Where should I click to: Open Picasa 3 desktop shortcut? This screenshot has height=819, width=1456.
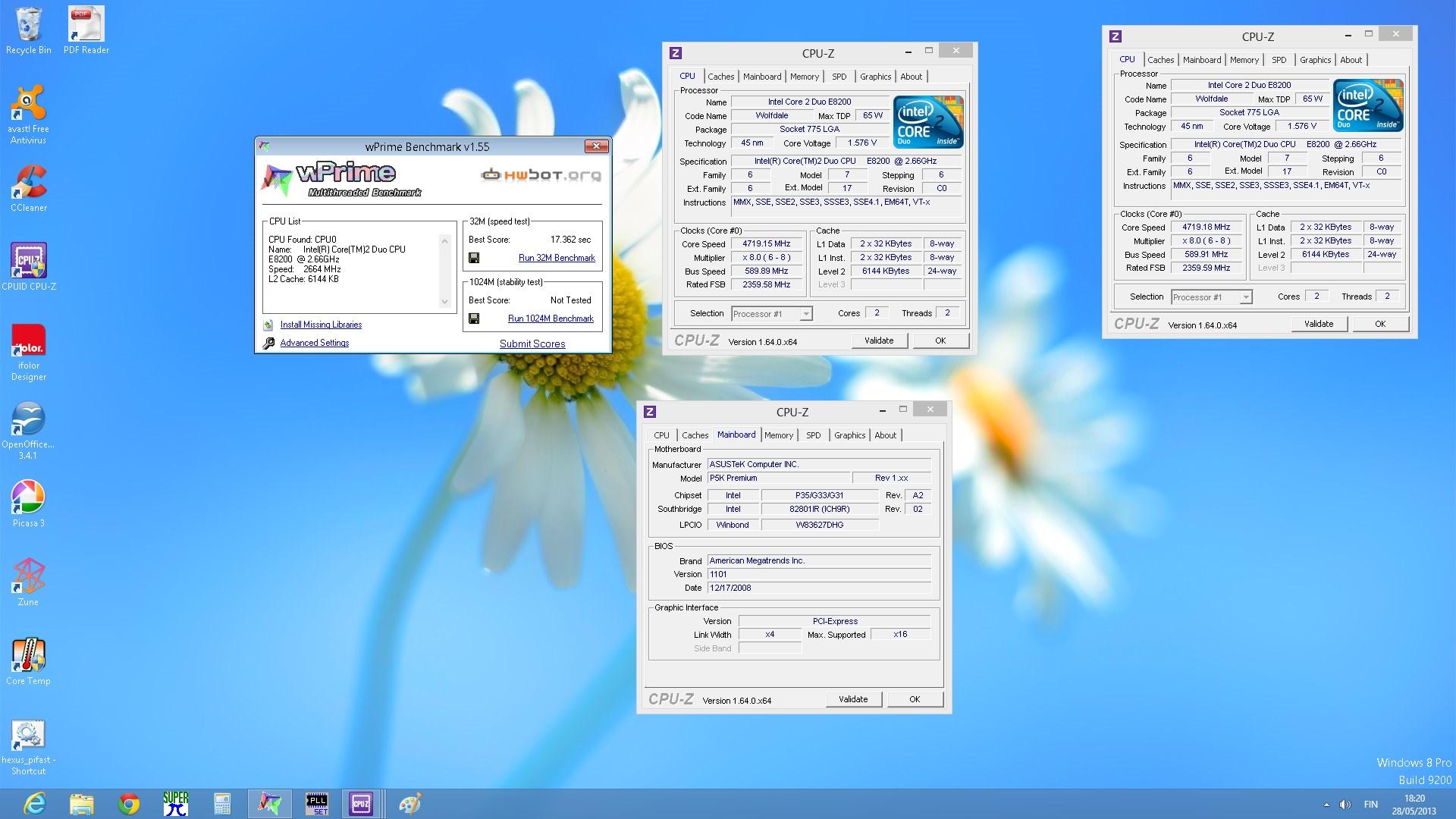[x=29, y=504]
